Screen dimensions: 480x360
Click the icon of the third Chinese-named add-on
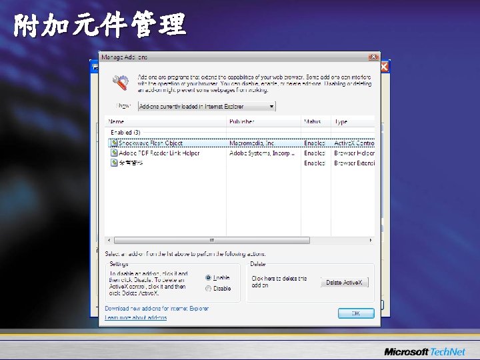pos(114,163)
